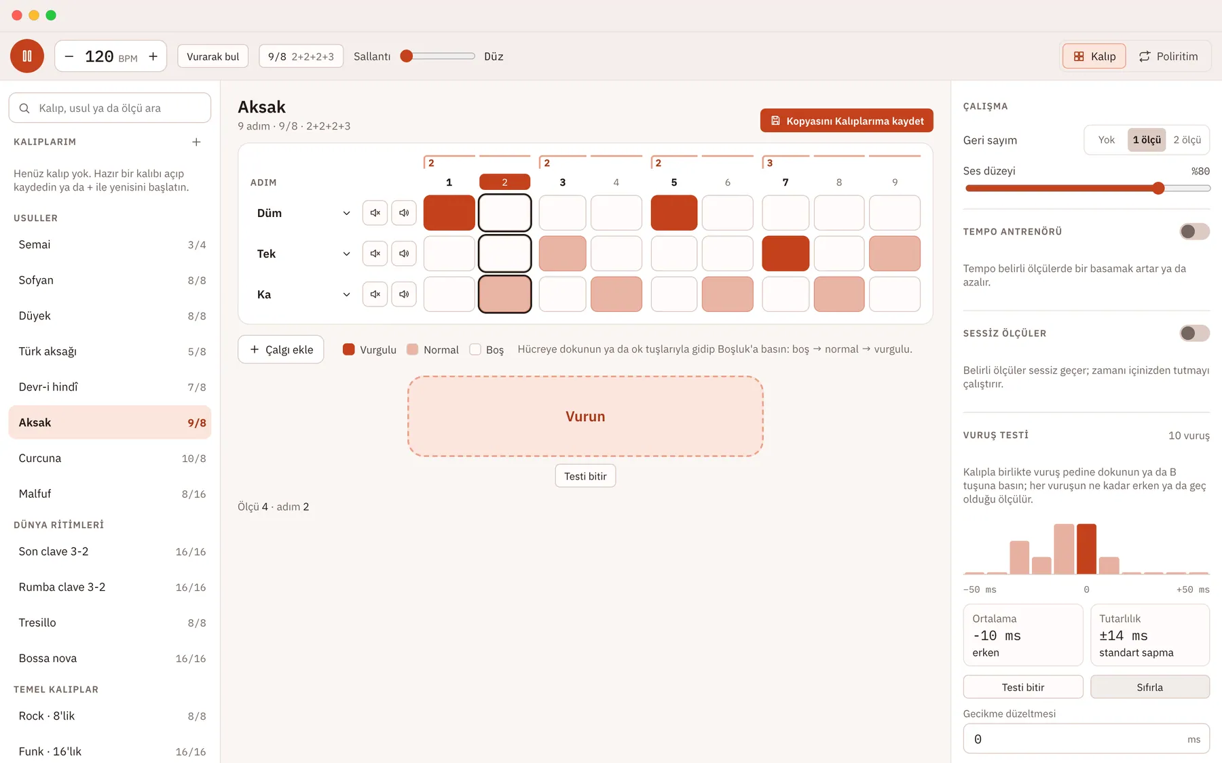Select the Türk aksağı usul

coord(110,351)
